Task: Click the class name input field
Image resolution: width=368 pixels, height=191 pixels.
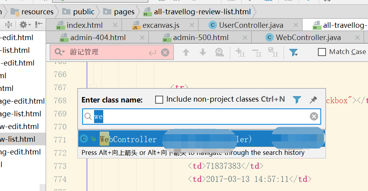Action: pos(201,116)
